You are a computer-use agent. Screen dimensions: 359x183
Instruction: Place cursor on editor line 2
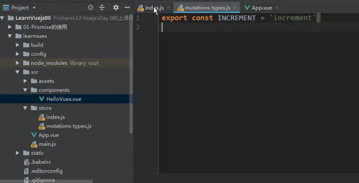(259, 27)
